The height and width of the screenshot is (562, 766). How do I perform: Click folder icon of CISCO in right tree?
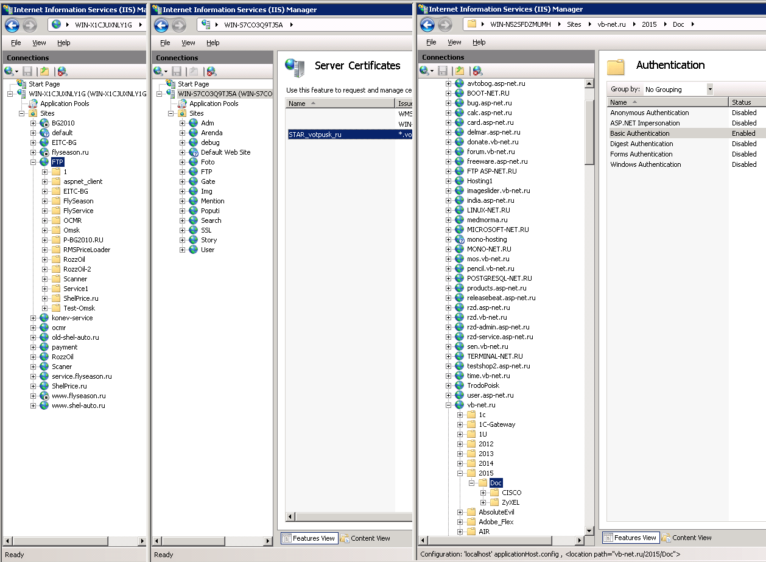494,493
